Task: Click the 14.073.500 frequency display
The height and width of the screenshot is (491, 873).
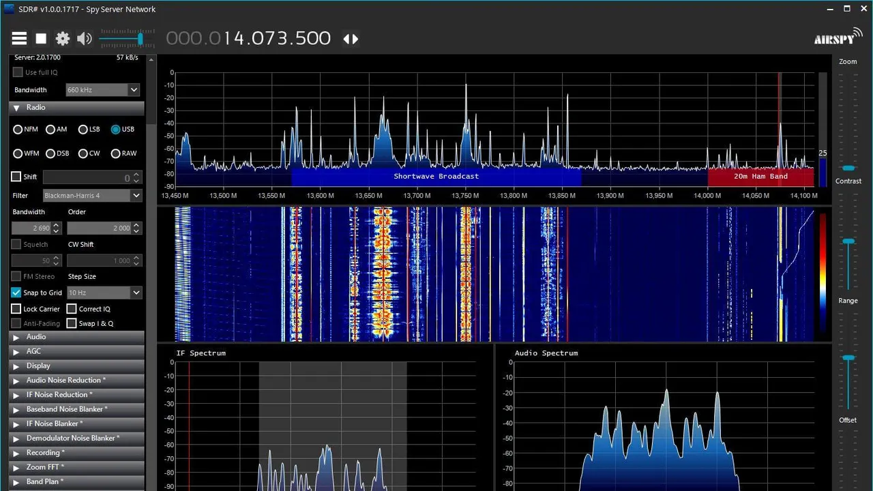Action: coord(248,38)
